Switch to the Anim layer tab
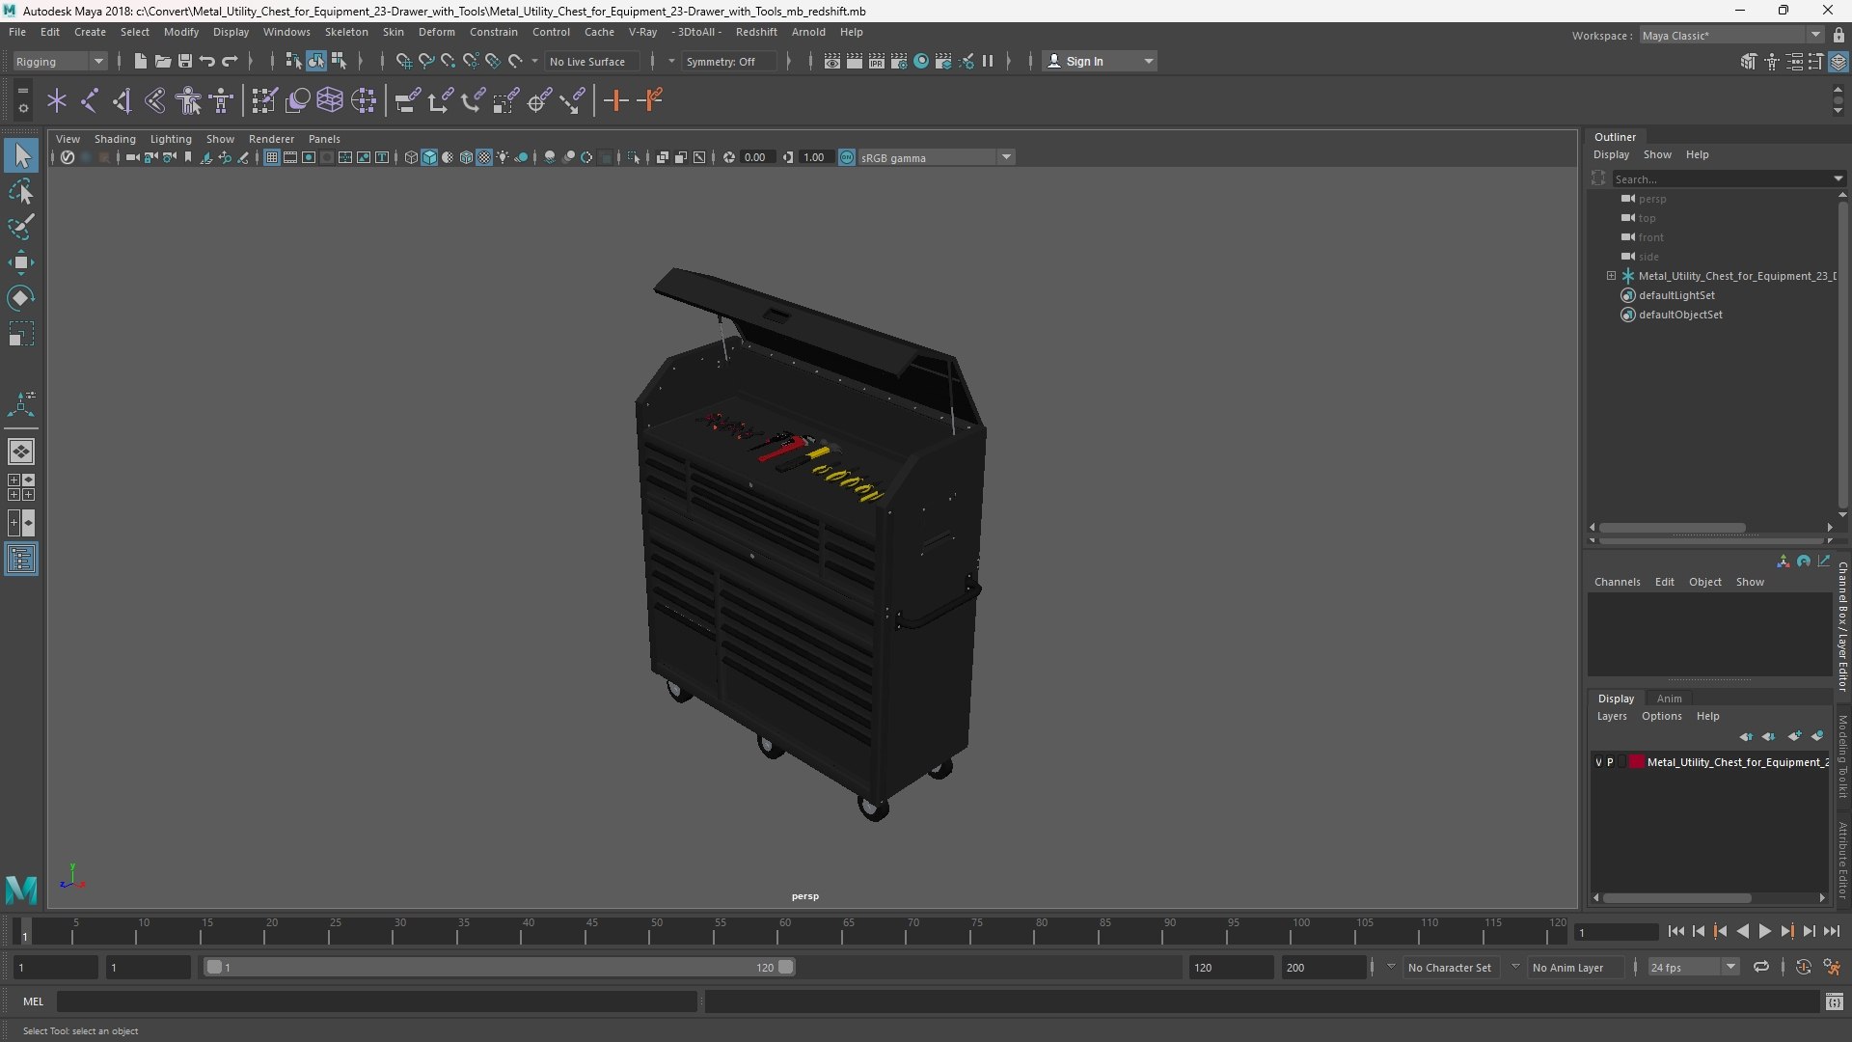This screenshot has width=1852, height=1042. tap(1670, 699)
